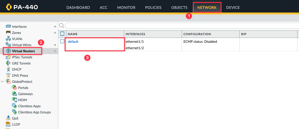Select the VLANs network icon

[x=8, y=39]
